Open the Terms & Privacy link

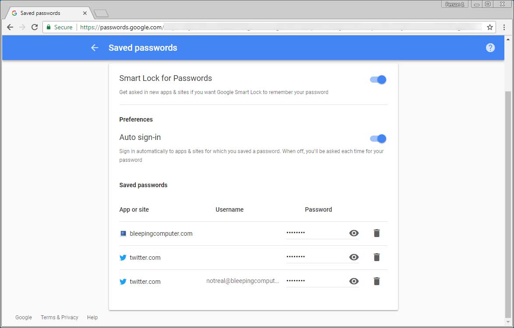(60, 317)
